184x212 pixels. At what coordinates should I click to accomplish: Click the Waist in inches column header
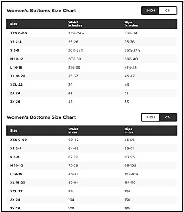click(75, 24)
